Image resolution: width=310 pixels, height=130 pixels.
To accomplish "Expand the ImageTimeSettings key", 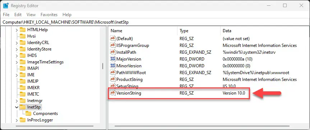I will (17, 62).
